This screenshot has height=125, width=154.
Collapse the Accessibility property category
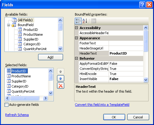[x=77, y=28]
